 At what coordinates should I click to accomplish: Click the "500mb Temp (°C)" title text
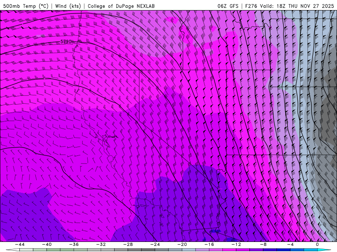[x=26, y=6]
